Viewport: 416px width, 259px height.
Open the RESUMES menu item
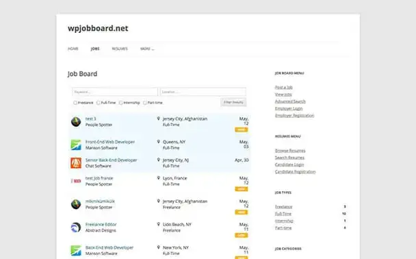tap(120, 49)
